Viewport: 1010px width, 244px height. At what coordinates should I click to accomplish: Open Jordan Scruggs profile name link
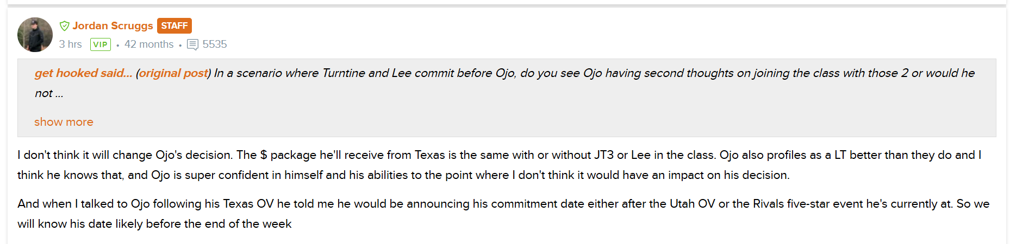[113, 25]
